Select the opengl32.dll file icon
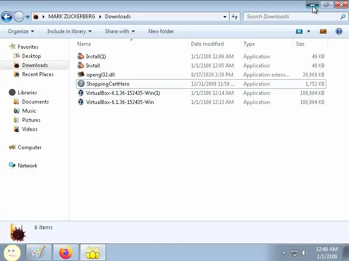 81,74
